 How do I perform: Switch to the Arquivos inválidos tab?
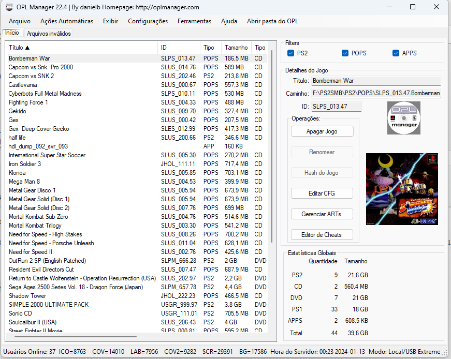pyautogui.click(x=49, y=33)
